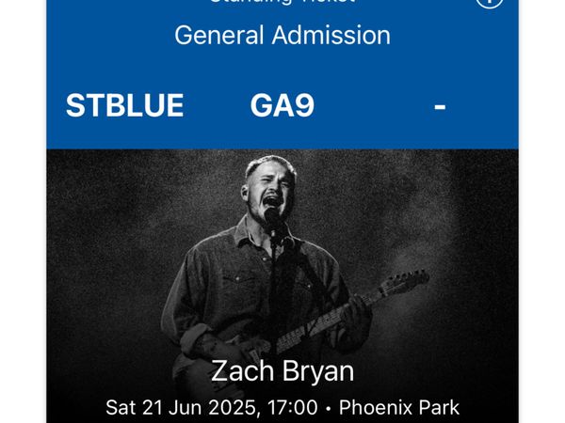
Task: Click the singer's face in the photo
Action: tap(270, 189)
